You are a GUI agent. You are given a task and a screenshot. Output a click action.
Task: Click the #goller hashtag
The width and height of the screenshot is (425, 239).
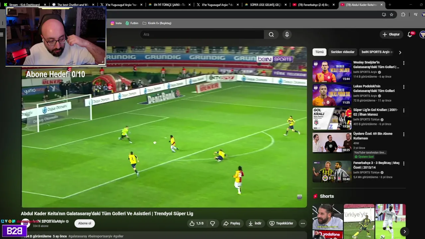click(x=118, y=236)
